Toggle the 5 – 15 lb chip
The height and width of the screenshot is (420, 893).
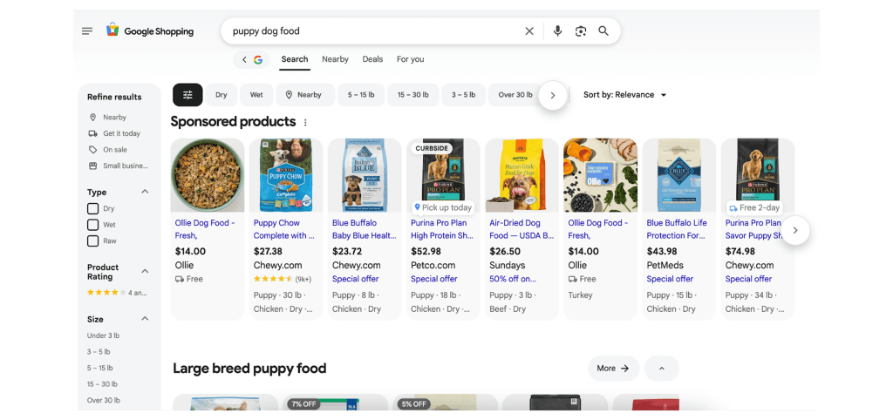tap(361, 95)
